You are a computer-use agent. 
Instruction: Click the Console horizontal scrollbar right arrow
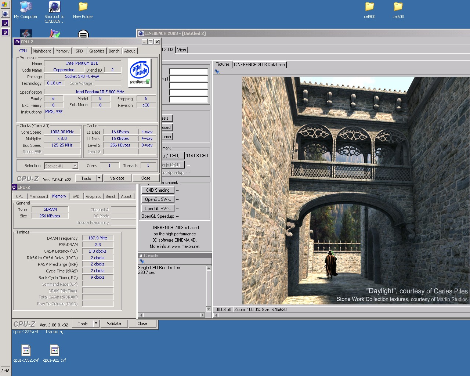coord(202,315)
